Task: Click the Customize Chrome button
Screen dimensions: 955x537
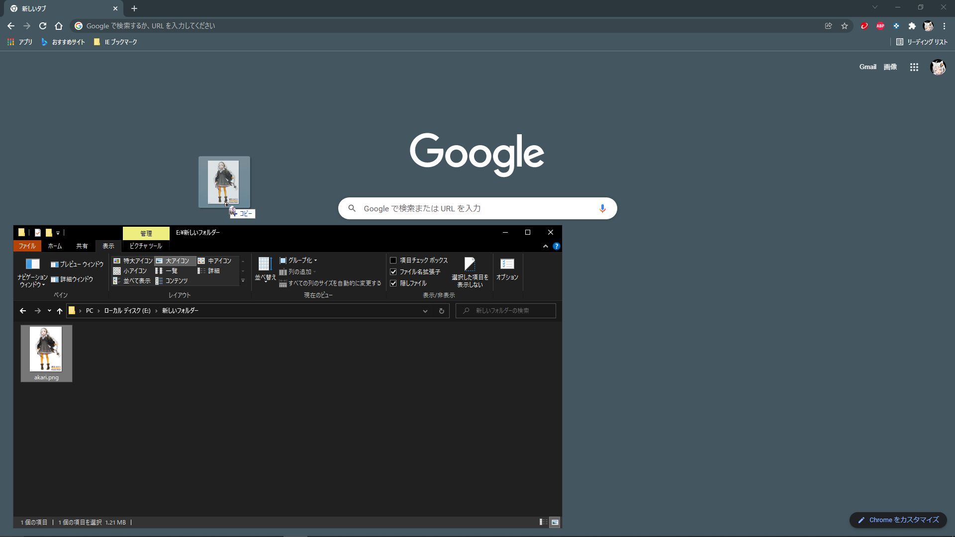Action: 898,520
